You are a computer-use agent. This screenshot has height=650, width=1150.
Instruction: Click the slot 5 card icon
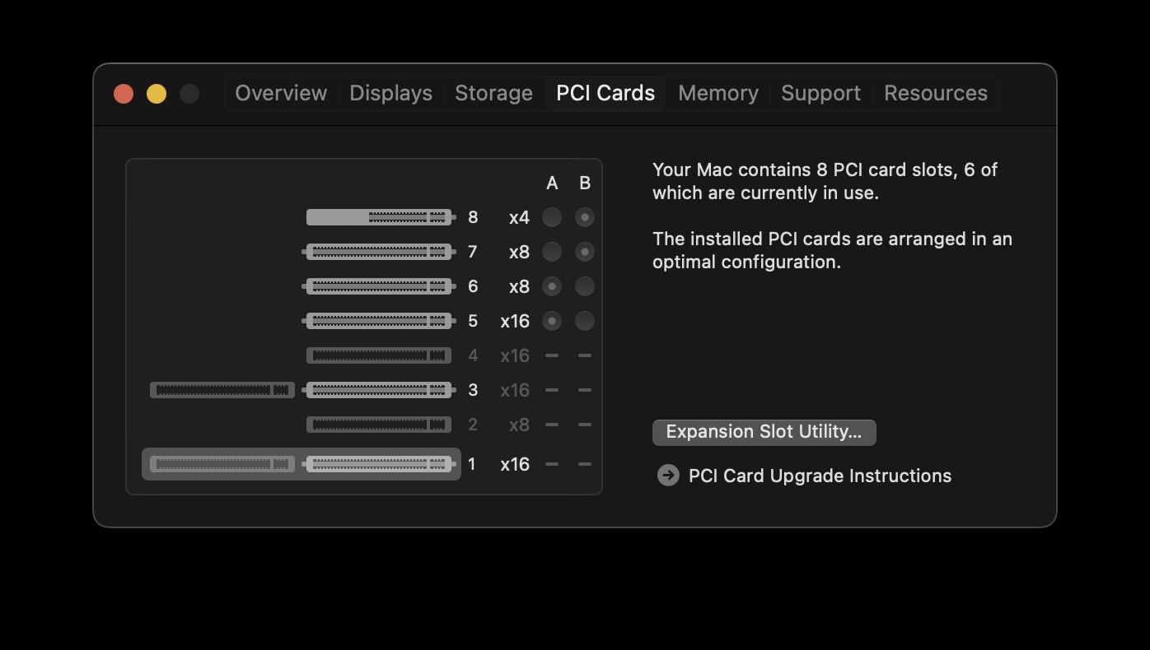(379, 321)
